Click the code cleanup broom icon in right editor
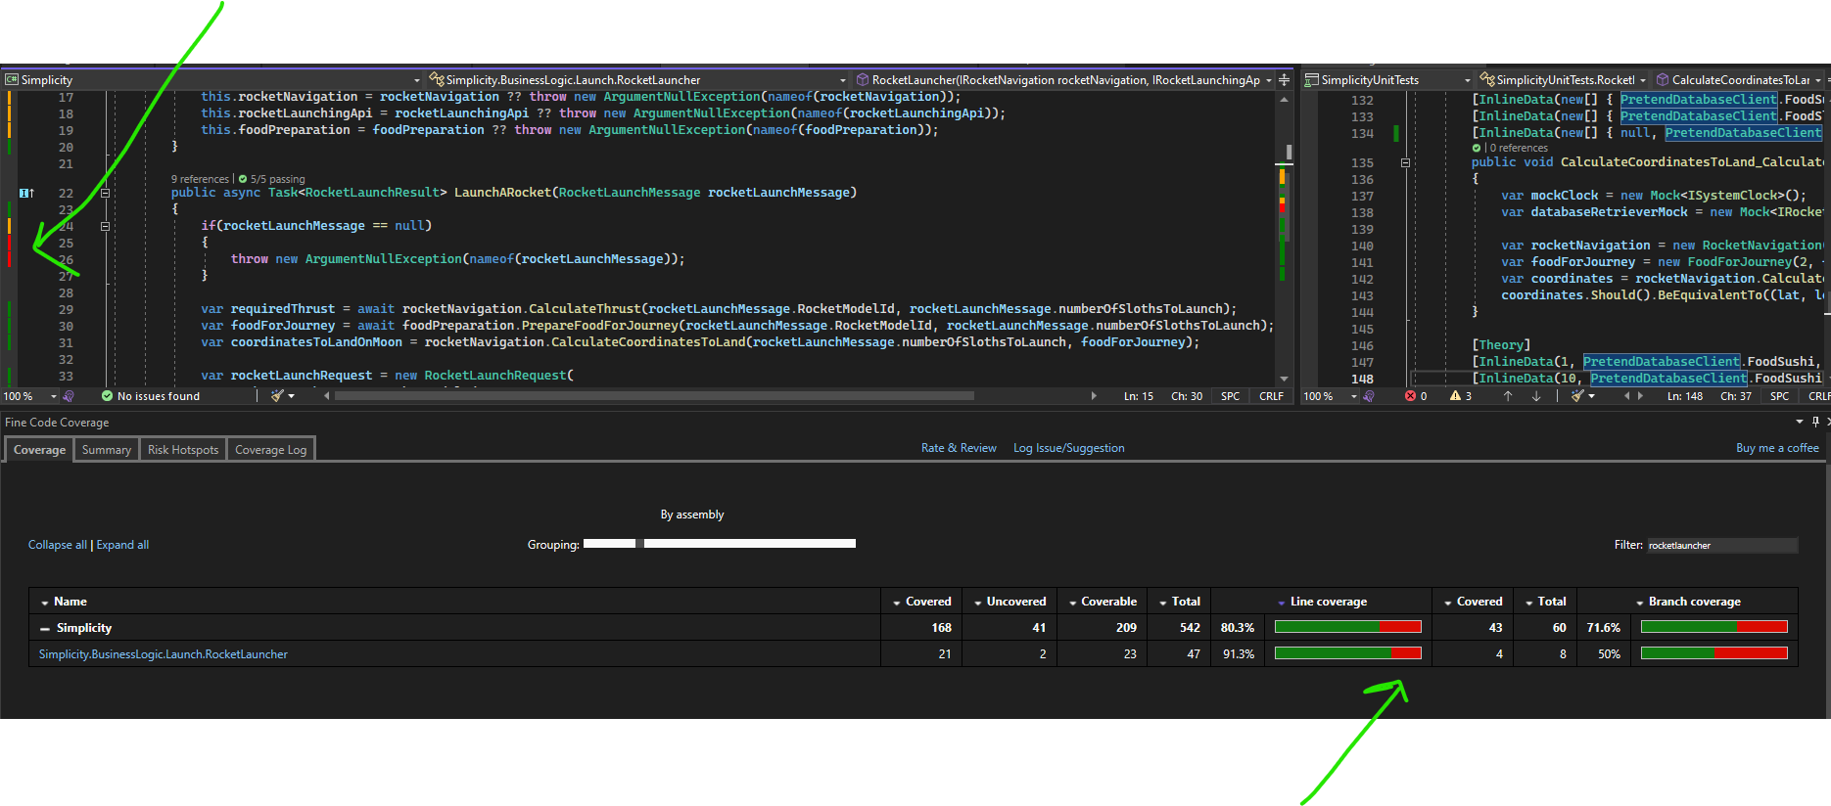Screen dimensions: 1831x806 point(1577,396)
